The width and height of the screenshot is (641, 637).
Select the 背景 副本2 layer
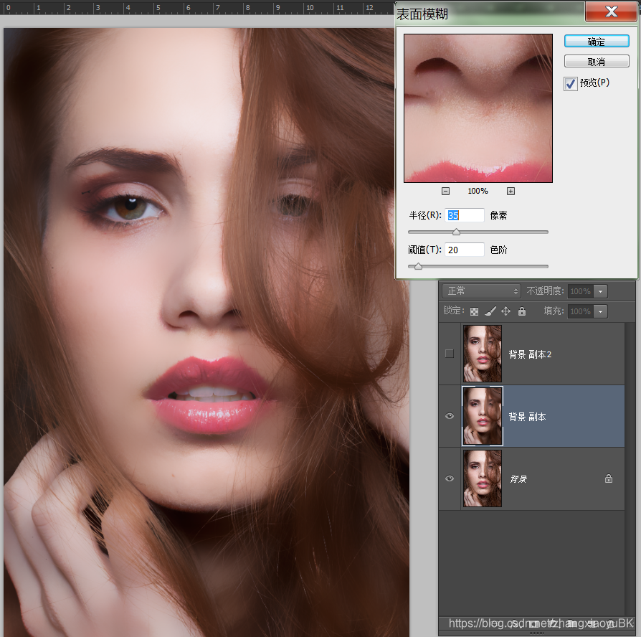coord(531,354)
